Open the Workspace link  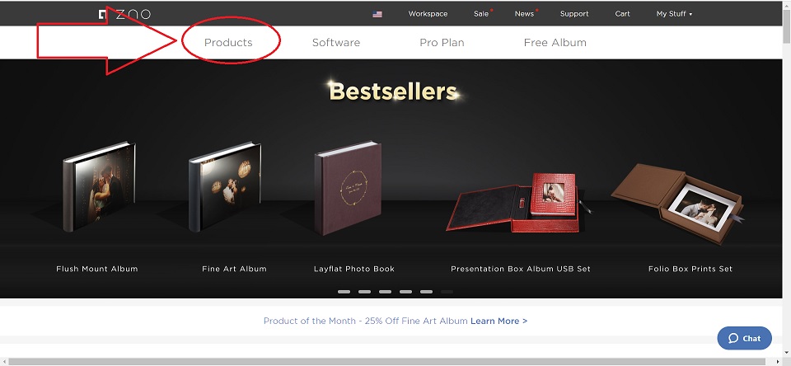428,14
